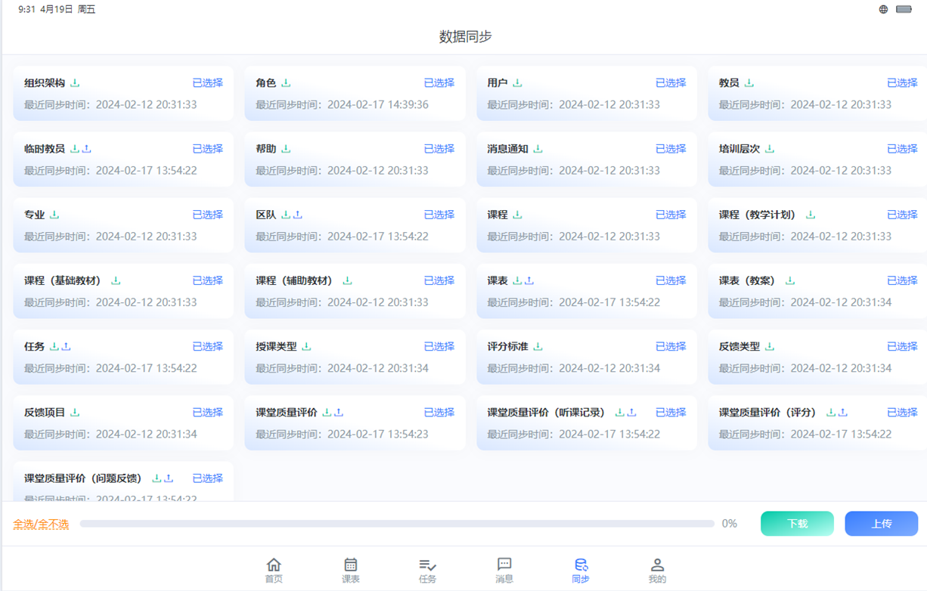This screenshot has width=927, height=591.
Task: Switch to the 课表 bottom tab
Action: [x=351, y=570]
